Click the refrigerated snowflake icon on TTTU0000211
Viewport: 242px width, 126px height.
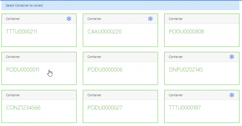(x=69, y=19)
